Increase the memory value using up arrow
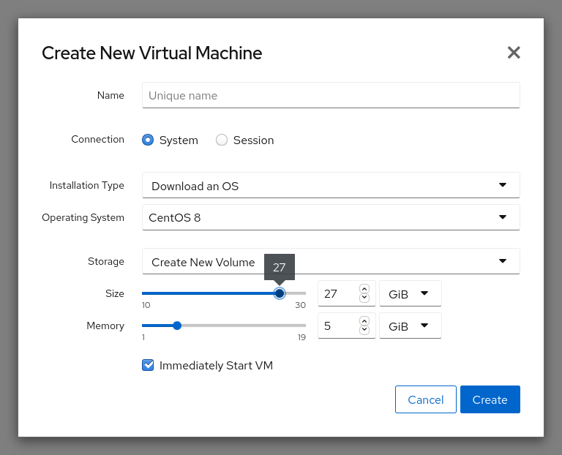The image size is (562, 455). [x=364, y=321]
